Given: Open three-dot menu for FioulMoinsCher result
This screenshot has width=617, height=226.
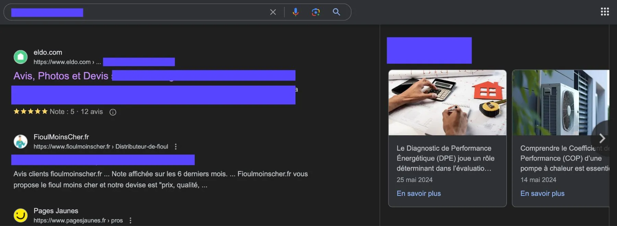Looking at the screenshot, I should click(176, 147).
